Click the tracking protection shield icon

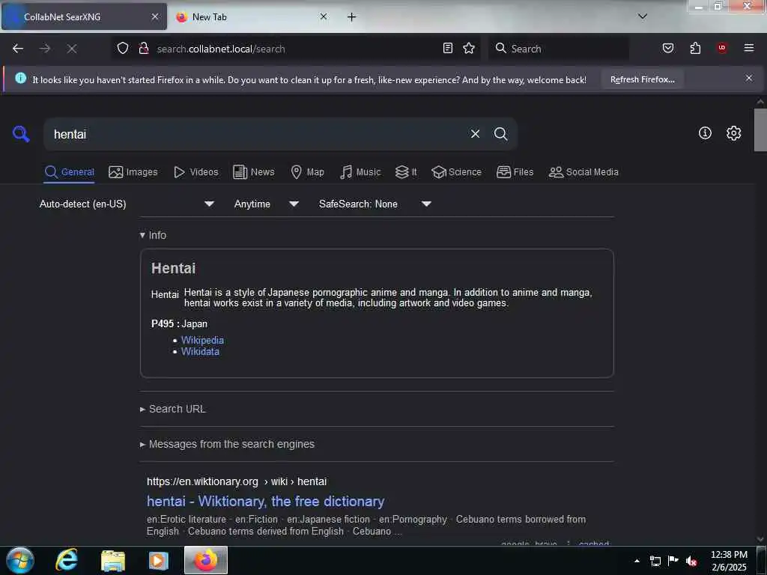coord(123,49)
